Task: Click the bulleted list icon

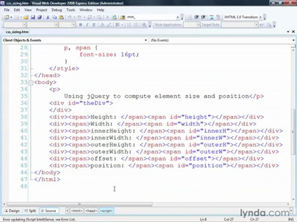Action: pyautogui.click(x=129, y=25)
